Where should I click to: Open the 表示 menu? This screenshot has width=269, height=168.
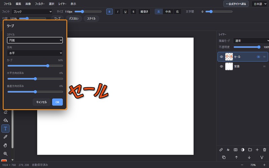click(73, 4)
